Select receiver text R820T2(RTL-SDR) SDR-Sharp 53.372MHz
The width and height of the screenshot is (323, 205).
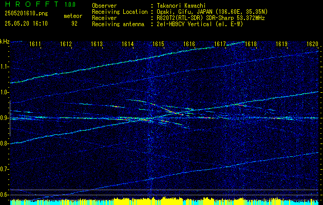[x=211, y=18]
